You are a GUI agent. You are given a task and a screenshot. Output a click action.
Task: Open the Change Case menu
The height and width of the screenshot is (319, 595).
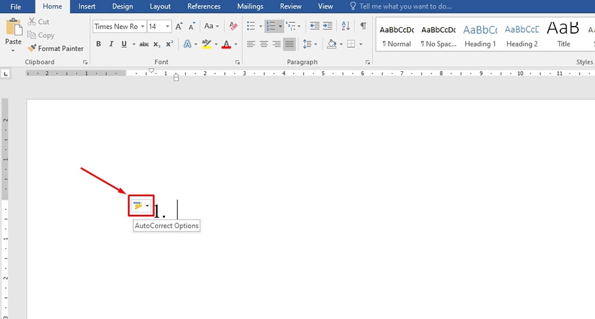[211, 26]
